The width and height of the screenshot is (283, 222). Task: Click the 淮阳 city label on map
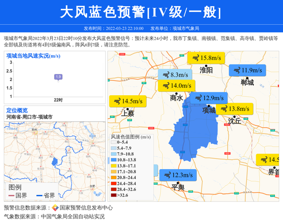click(x=206, y=70)
